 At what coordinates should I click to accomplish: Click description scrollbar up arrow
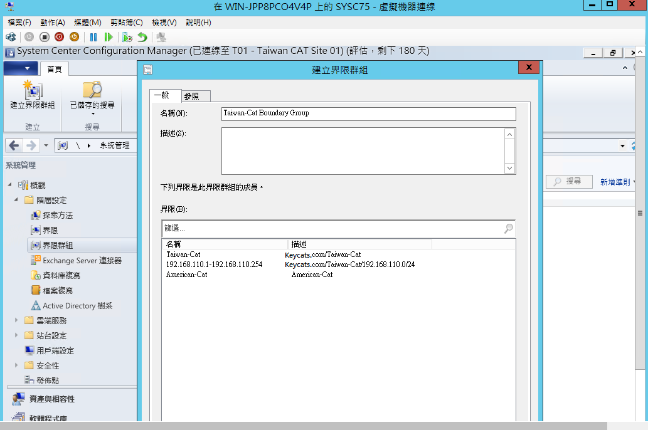coord(509,134)
